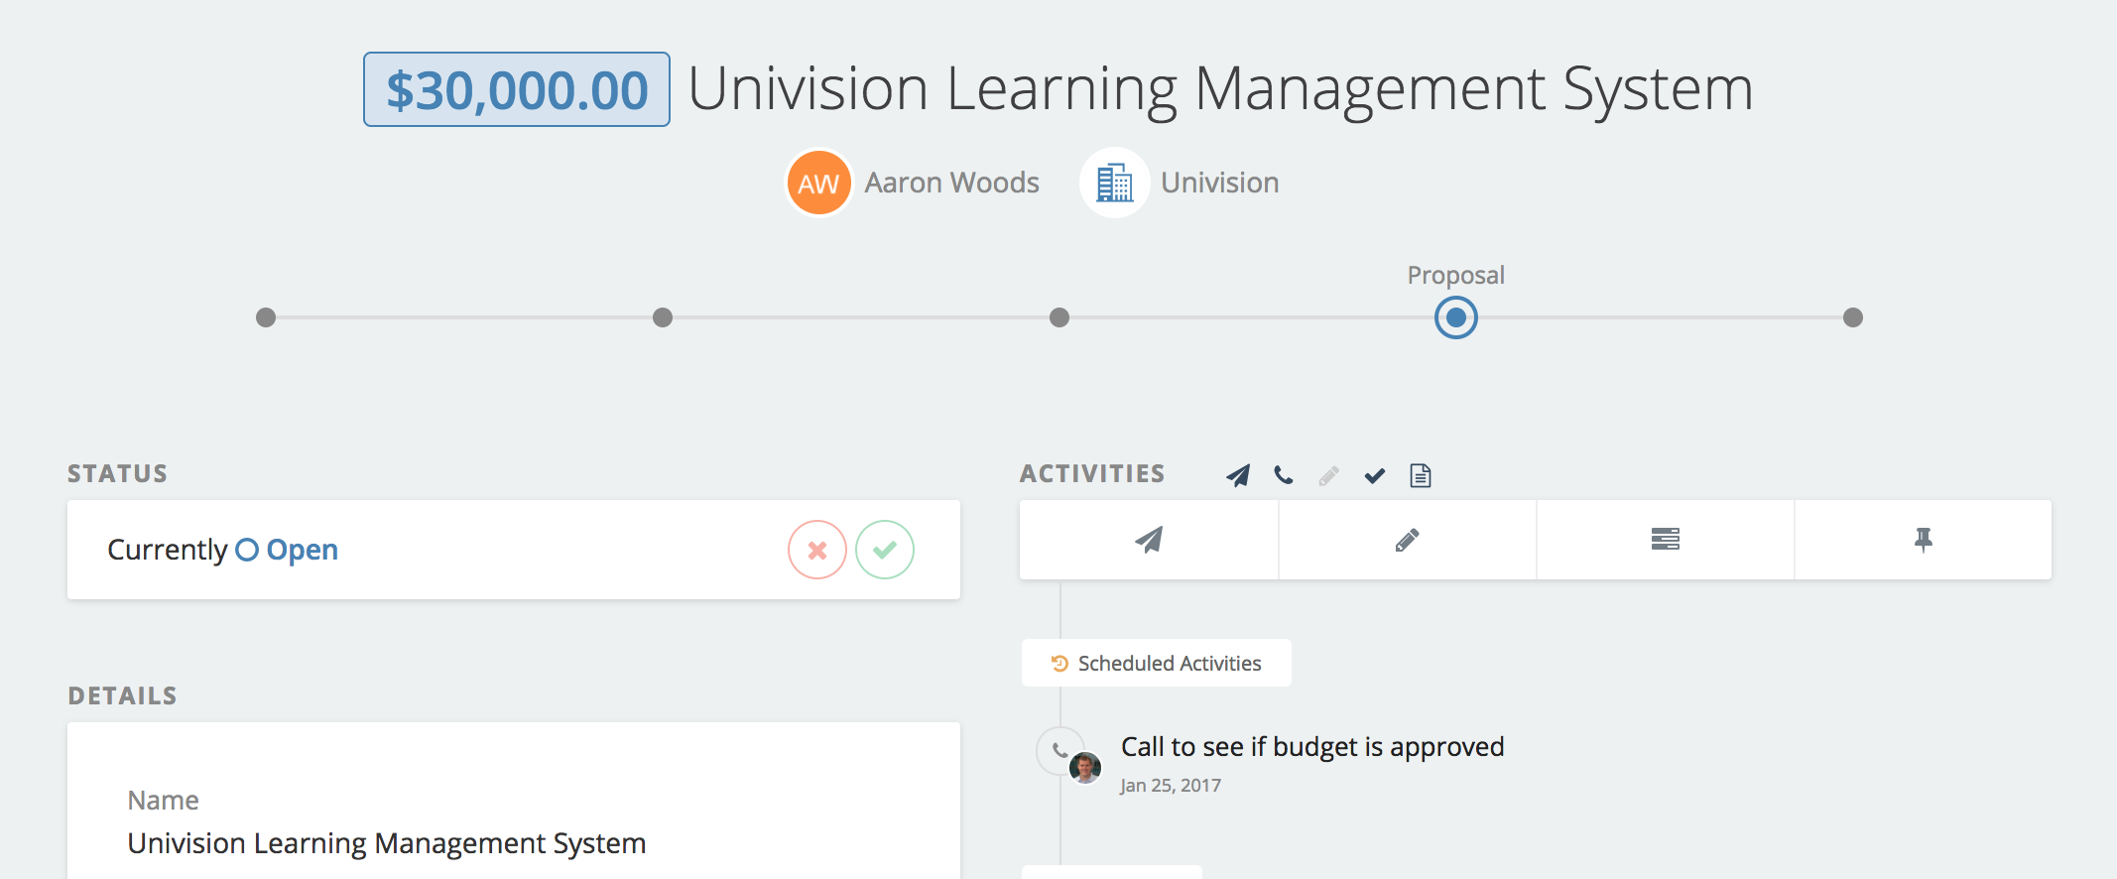This screenshot has height=879, width=2117.
Task: Filter activities by paper plane icon
Action: point(1238,475)
